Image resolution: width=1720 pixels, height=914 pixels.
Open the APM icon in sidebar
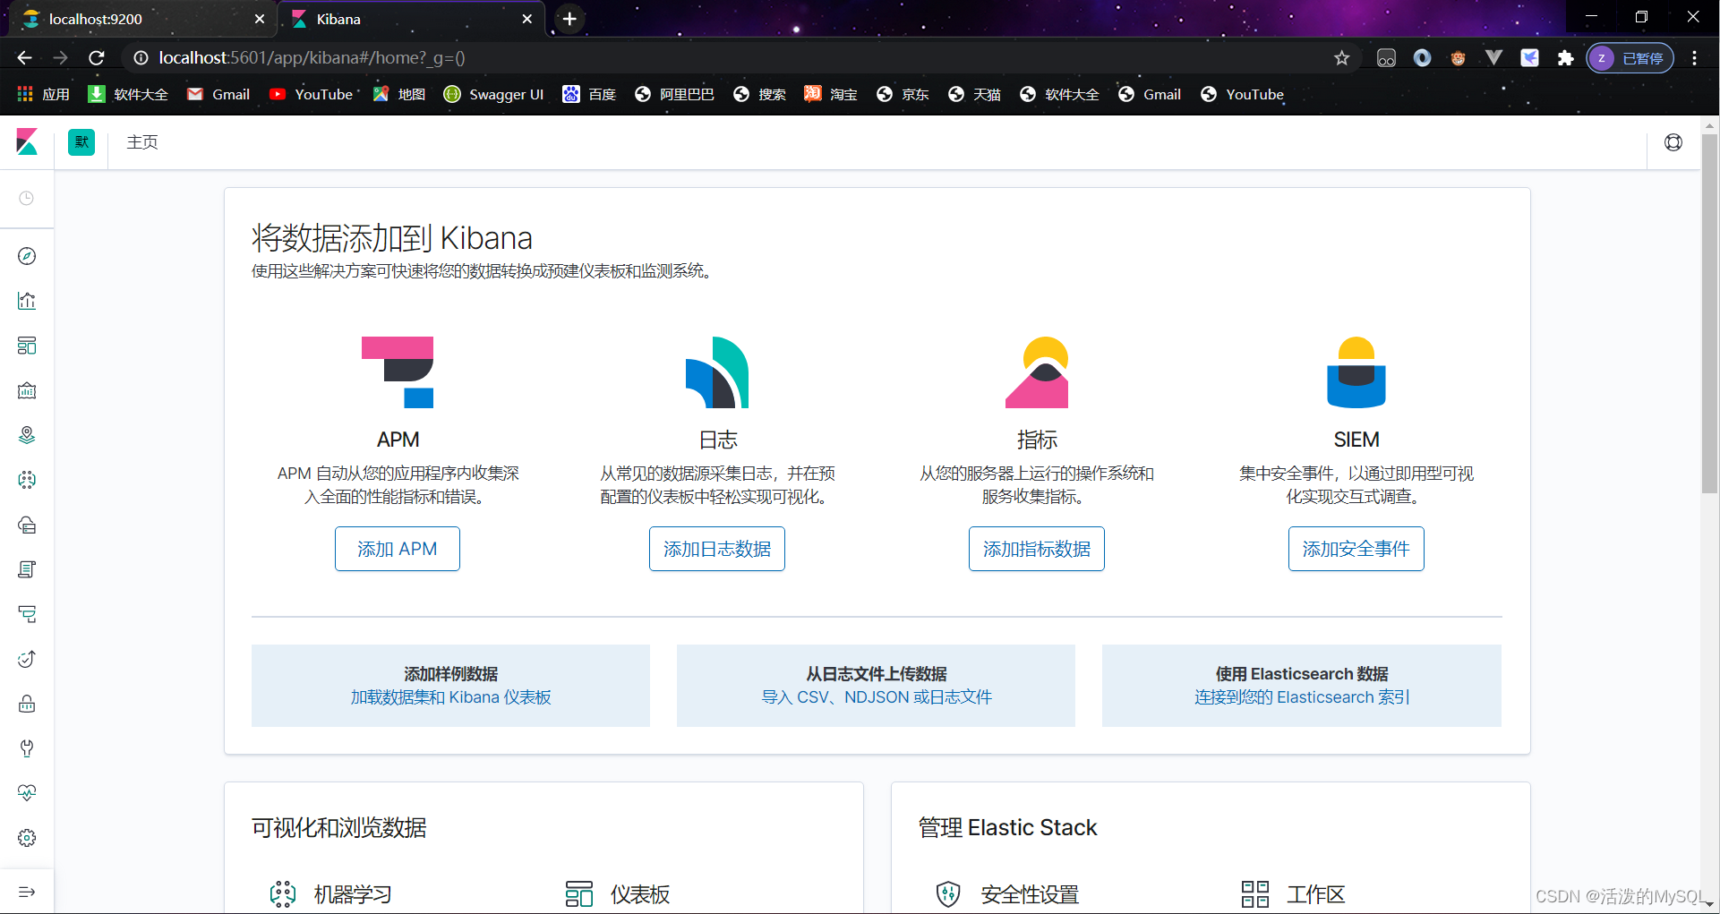[x=27, y=614]
